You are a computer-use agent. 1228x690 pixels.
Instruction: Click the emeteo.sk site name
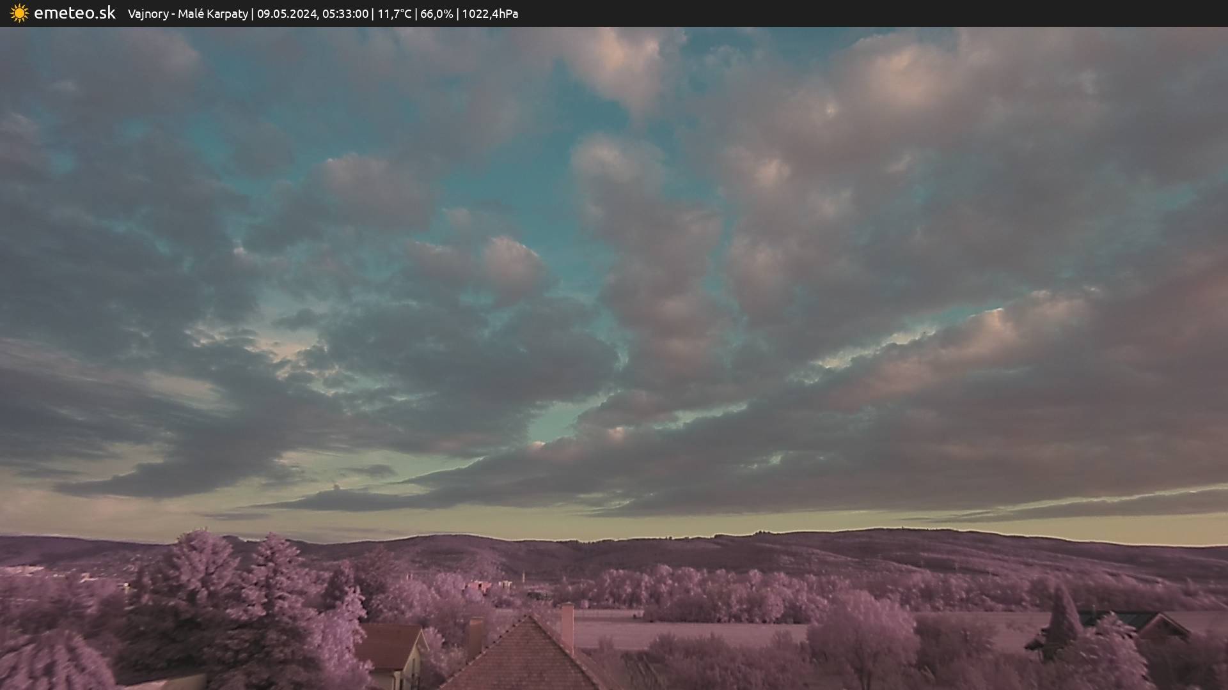click(75, 13)
